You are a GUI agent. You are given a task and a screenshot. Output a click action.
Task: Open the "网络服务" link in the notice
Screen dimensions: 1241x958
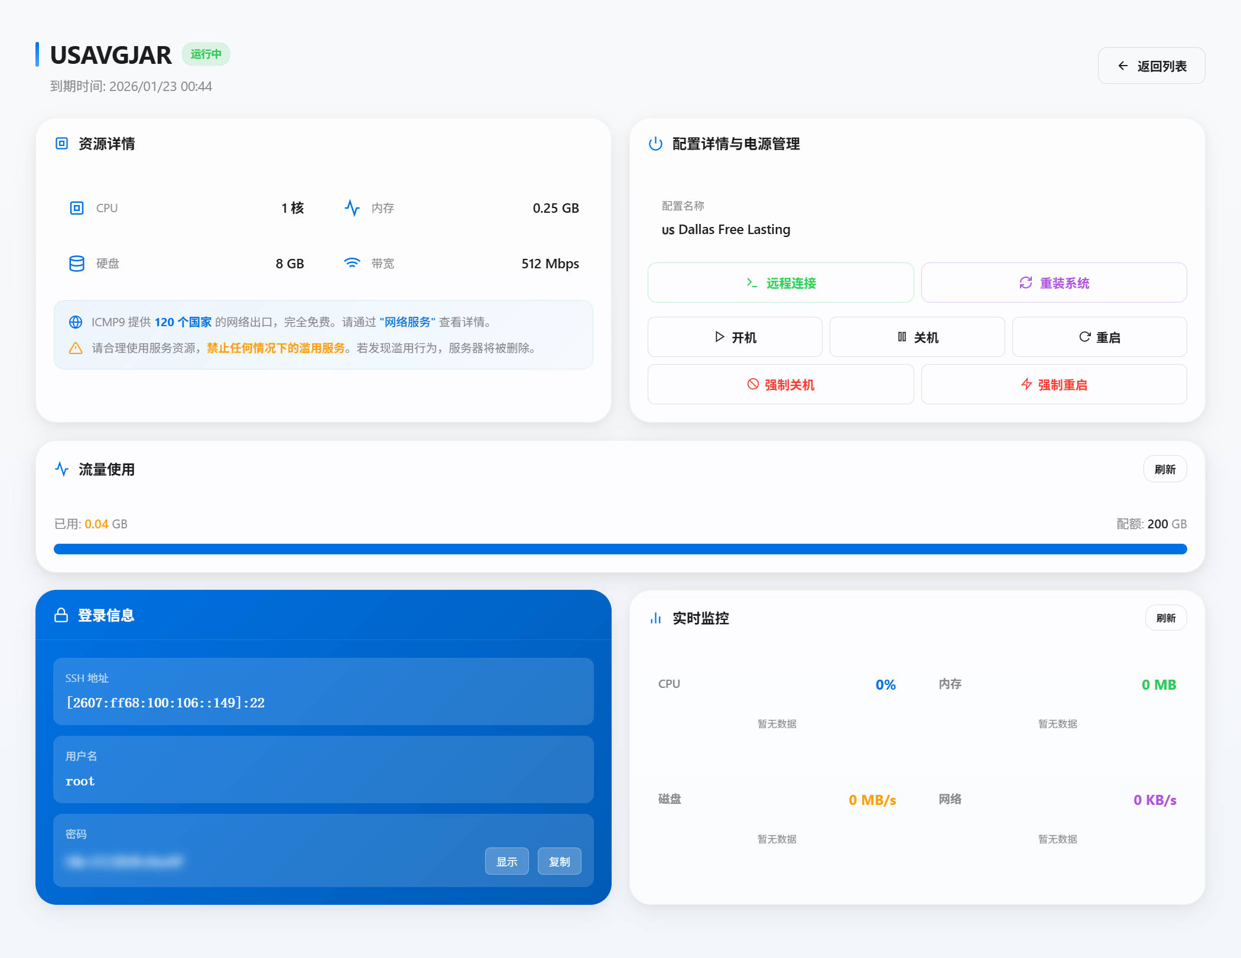point(407,322)
